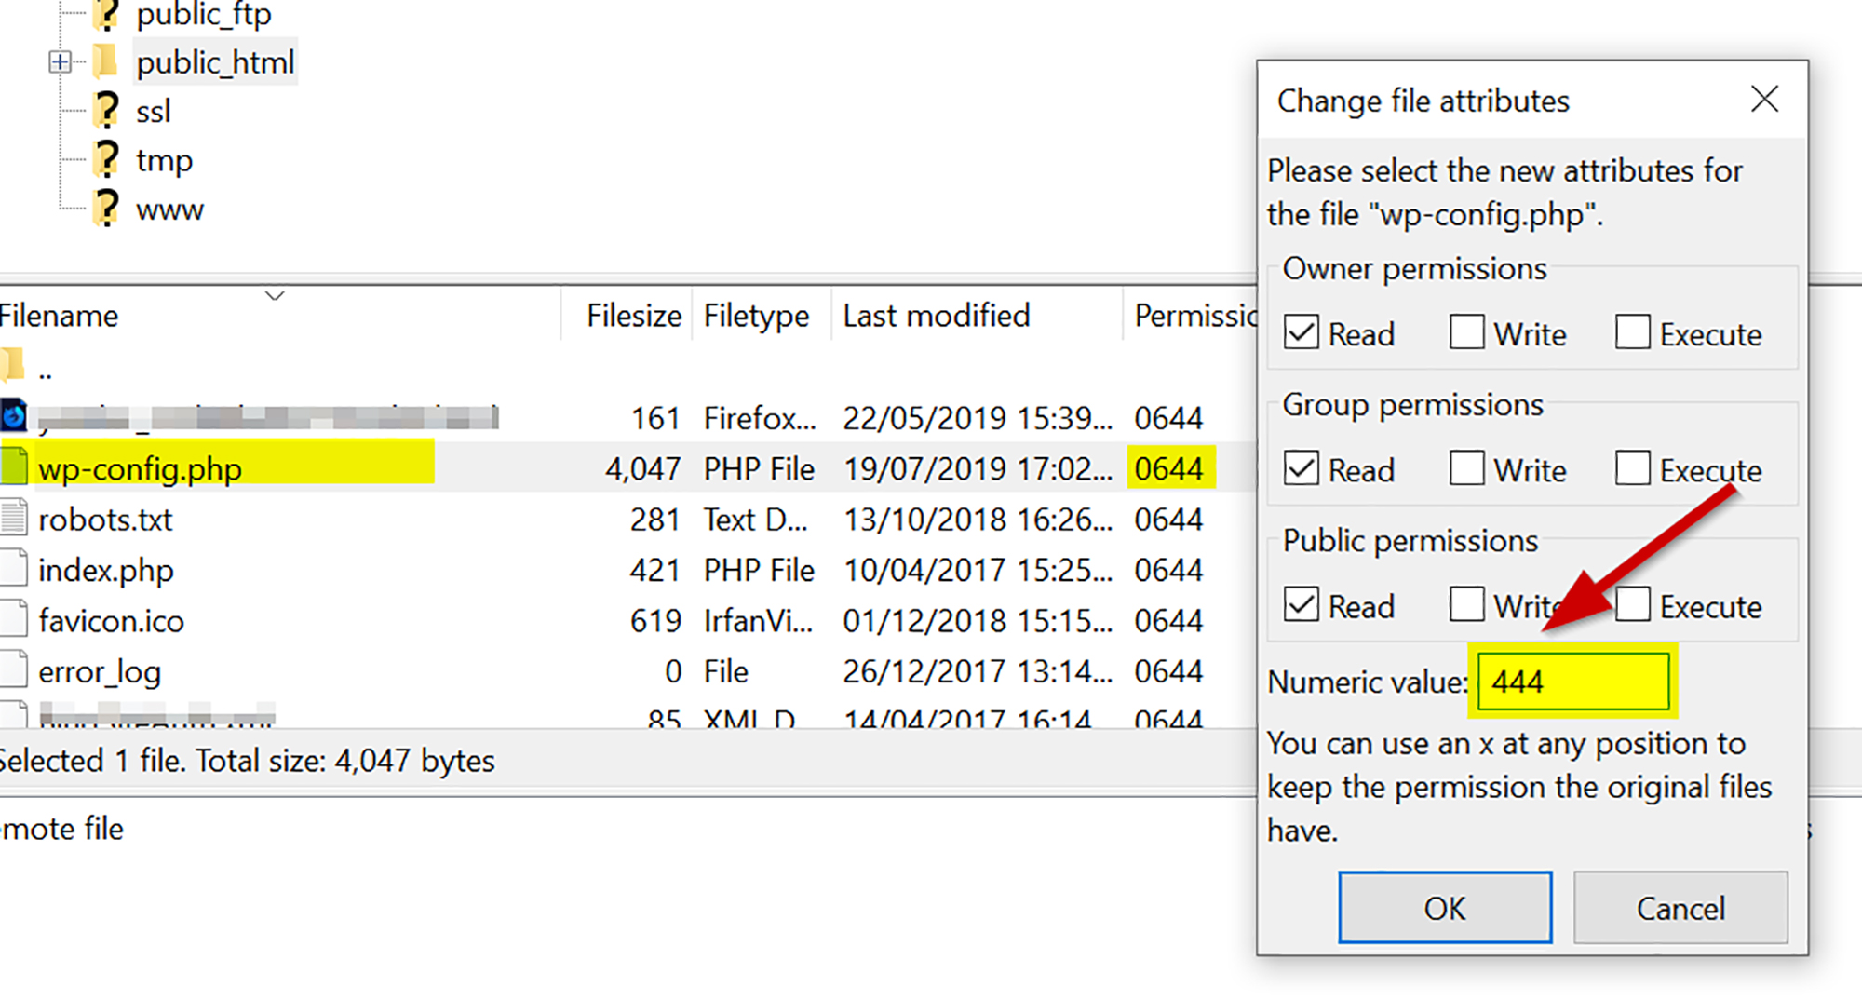Toggle Filename sort direction arrow

pyautogui.click(x=275, y=295)
